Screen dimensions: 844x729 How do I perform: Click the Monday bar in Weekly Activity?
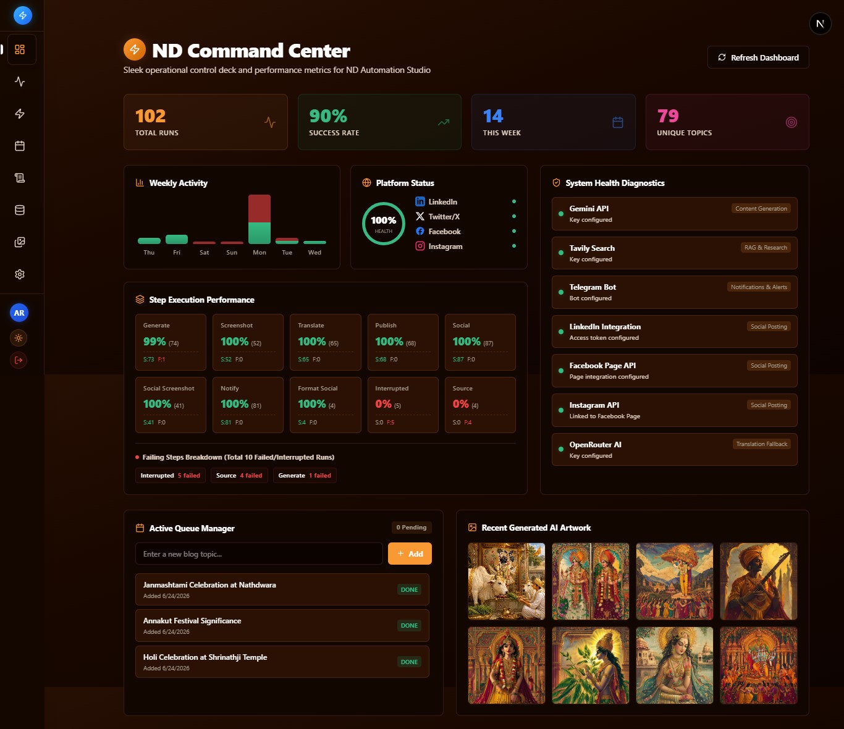coord(260,219)
